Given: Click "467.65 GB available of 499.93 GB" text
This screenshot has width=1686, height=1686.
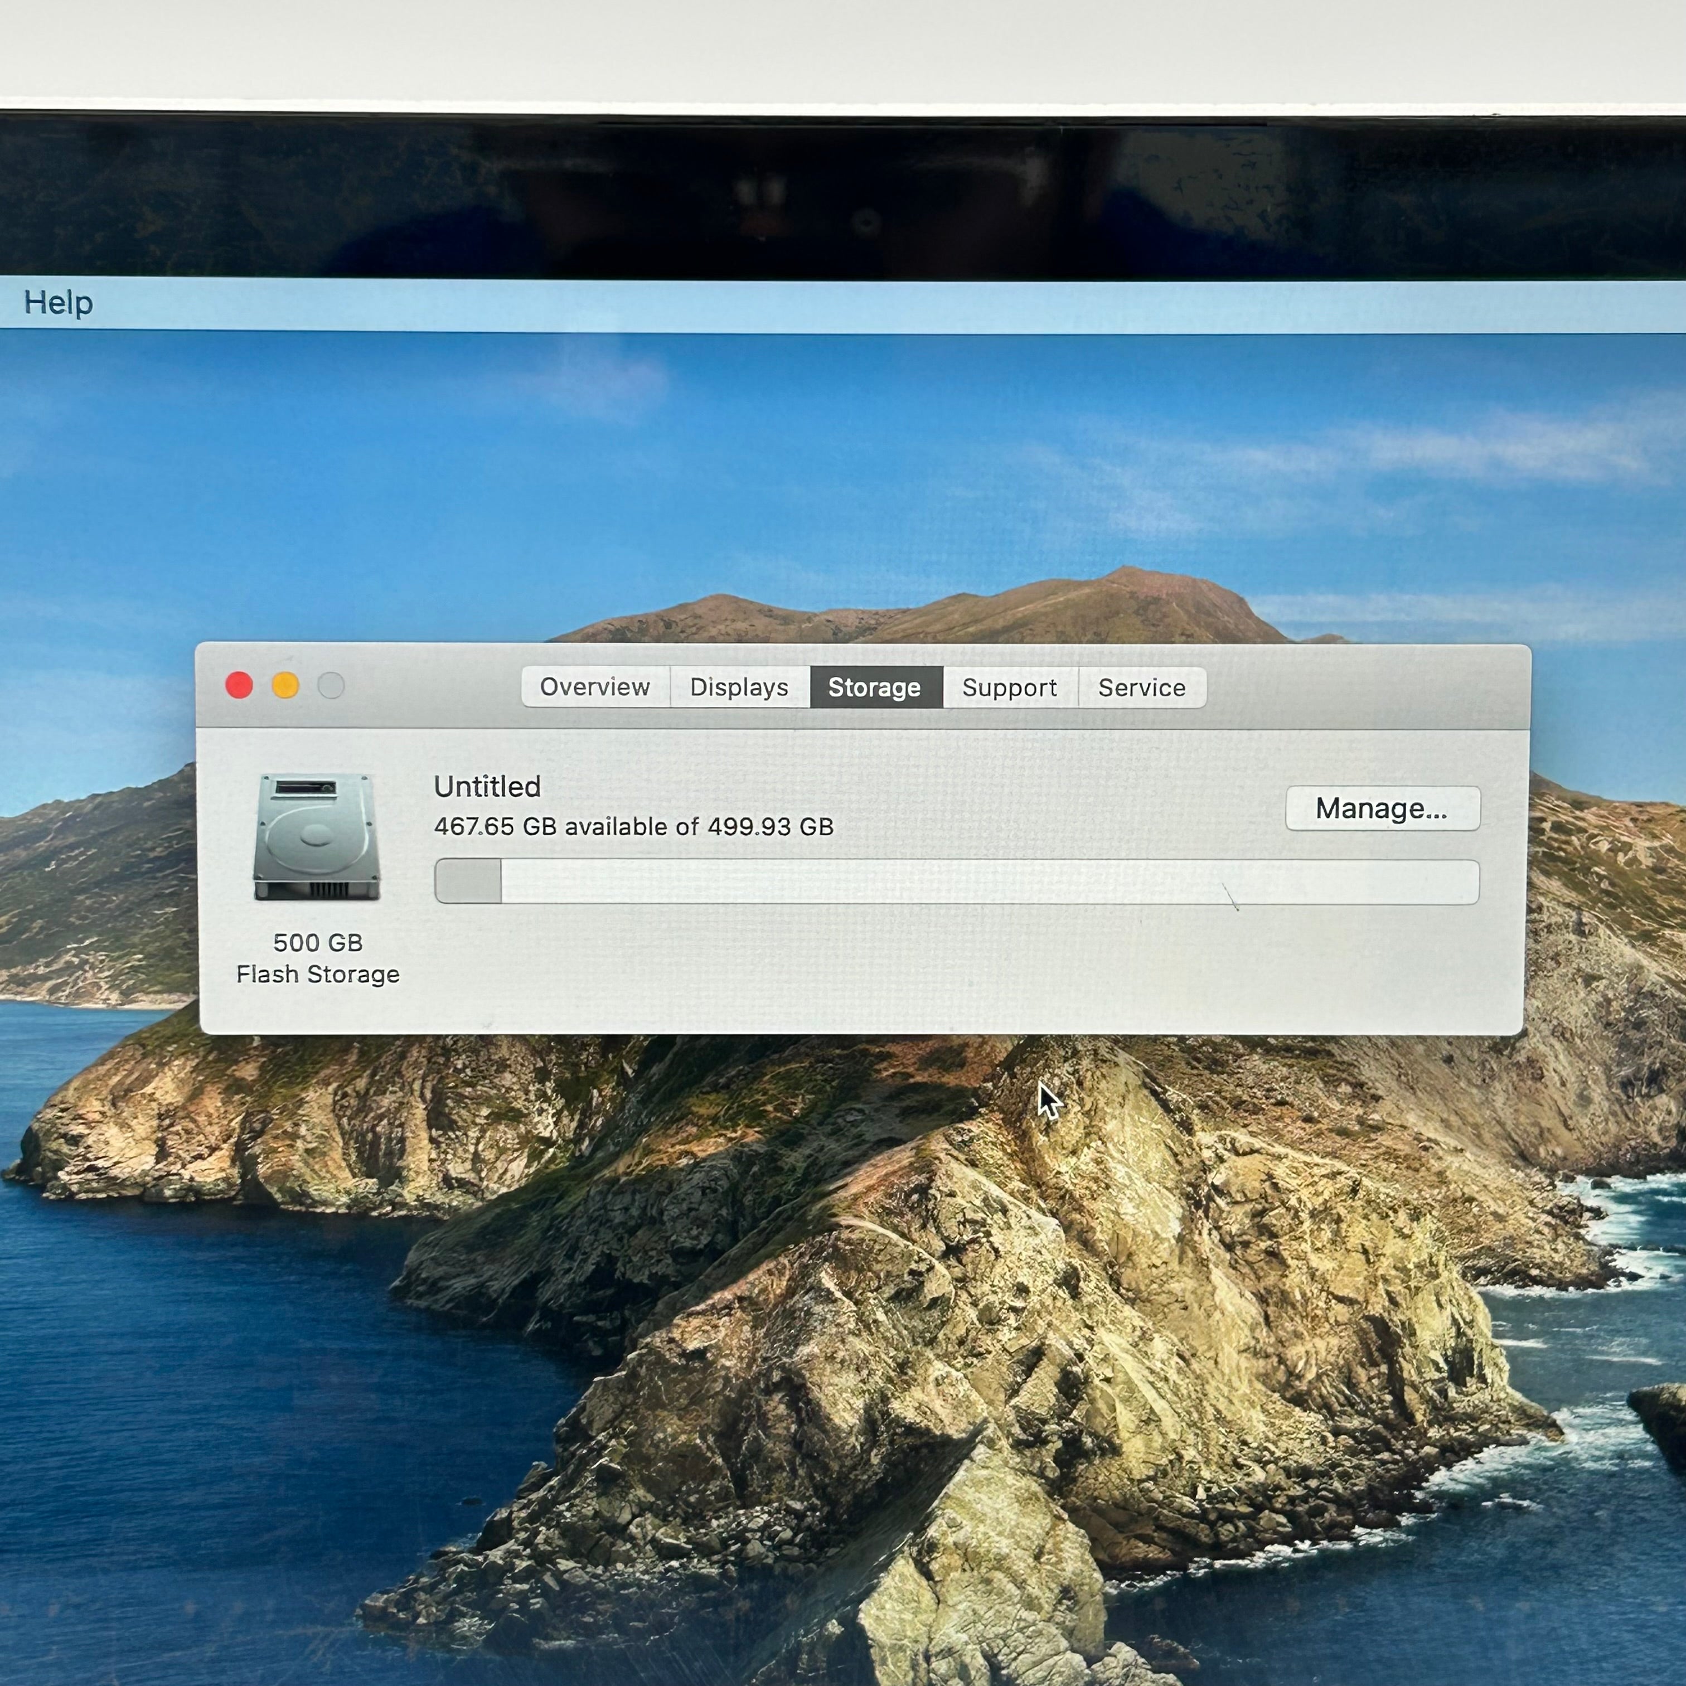Looking at the screenshot, I should (x=633, y=826).
